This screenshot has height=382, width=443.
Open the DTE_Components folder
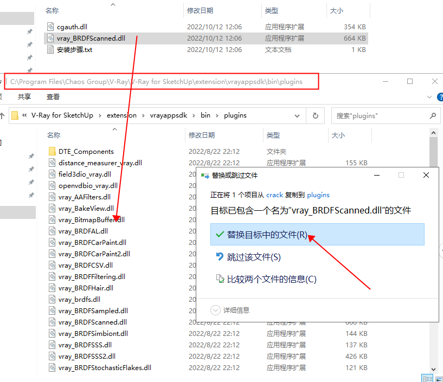click(87, 151)
